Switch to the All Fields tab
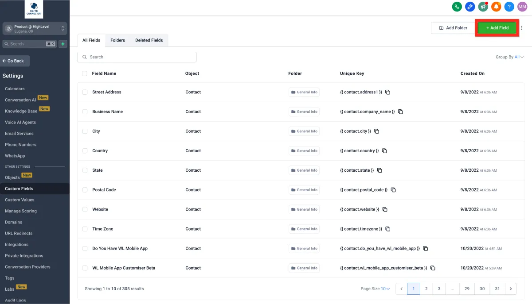Screen dimensions: 532x304 (91, 40)
